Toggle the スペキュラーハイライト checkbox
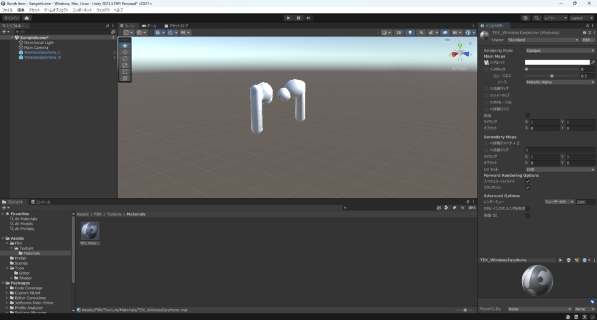 coord(527,182)
